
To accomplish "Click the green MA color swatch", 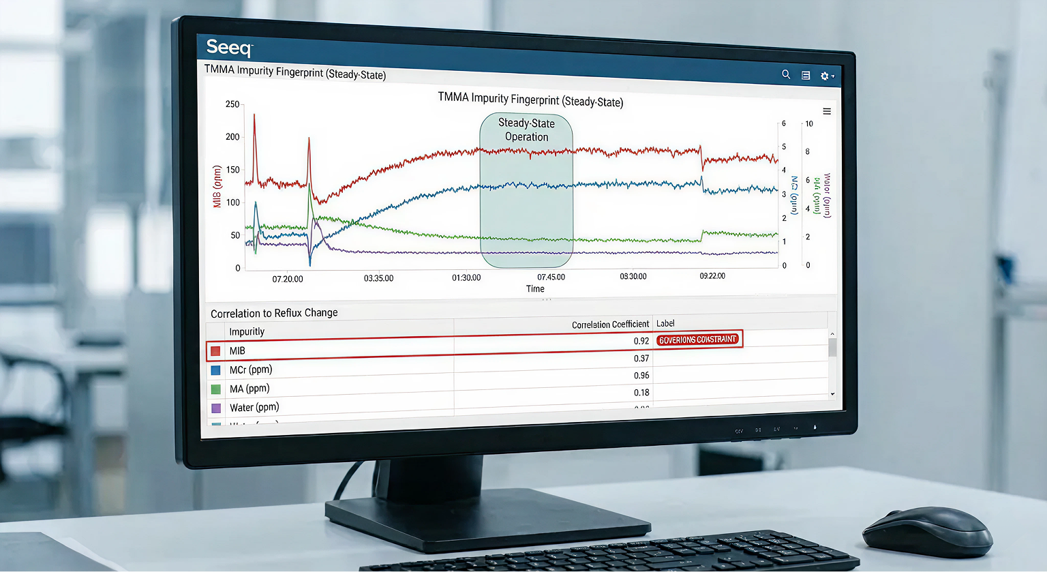I will (215, 389).
